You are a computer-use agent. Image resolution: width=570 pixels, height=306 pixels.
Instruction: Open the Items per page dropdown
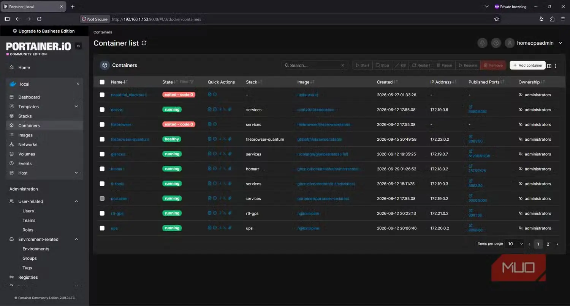[x=515, y=244]
